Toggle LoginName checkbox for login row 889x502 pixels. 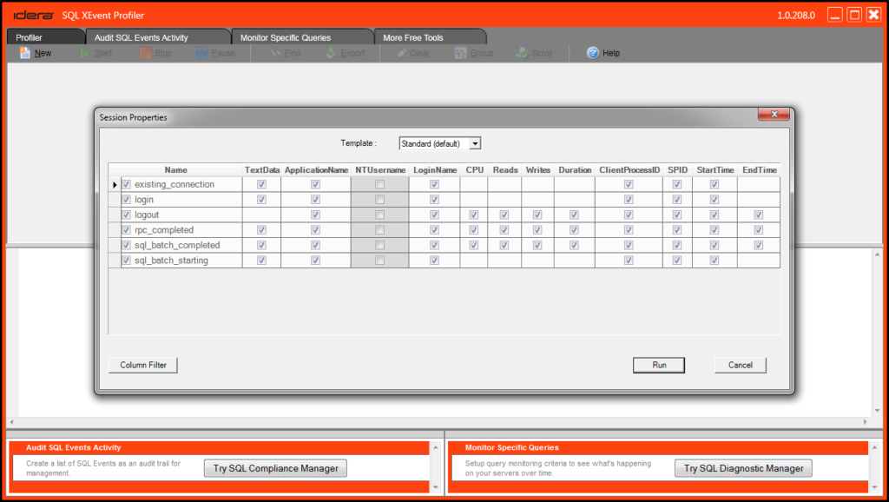click(x=434, y=200)
